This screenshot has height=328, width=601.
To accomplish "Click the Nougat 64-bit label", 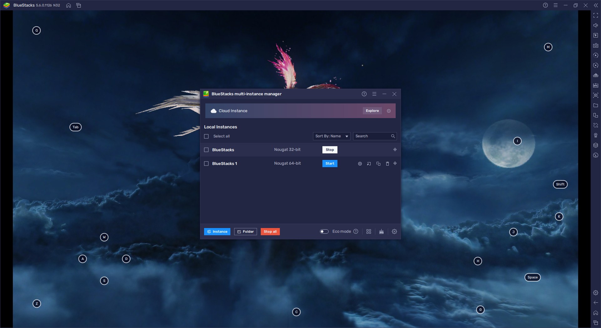I will (x=287, y=163).
